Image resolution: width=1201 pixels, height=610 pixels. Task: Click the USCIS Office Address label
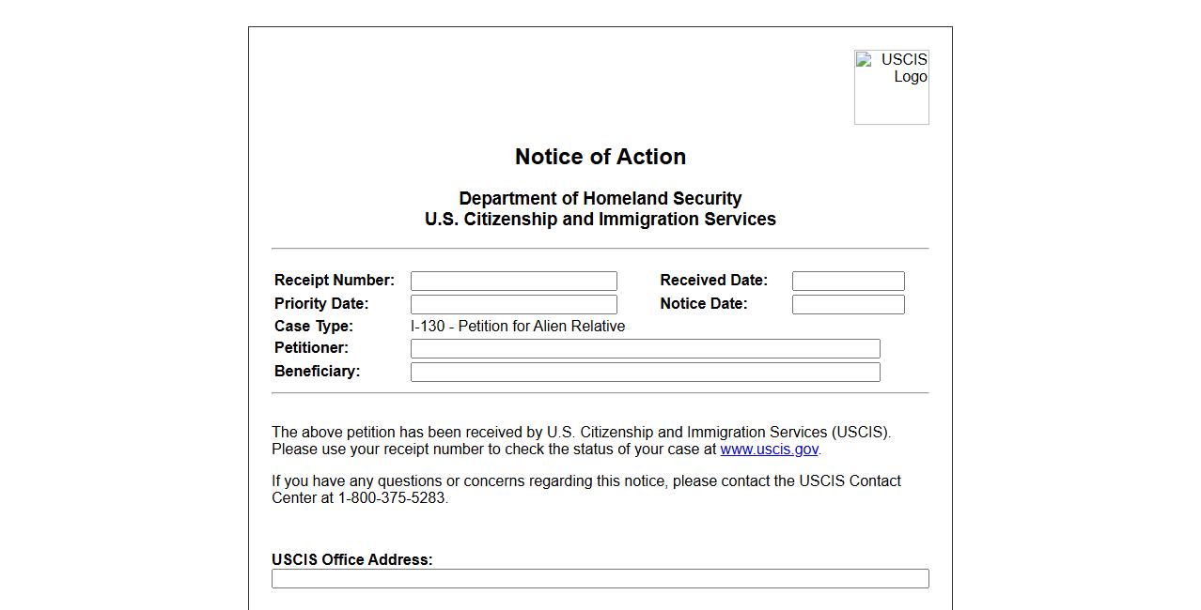352,560
